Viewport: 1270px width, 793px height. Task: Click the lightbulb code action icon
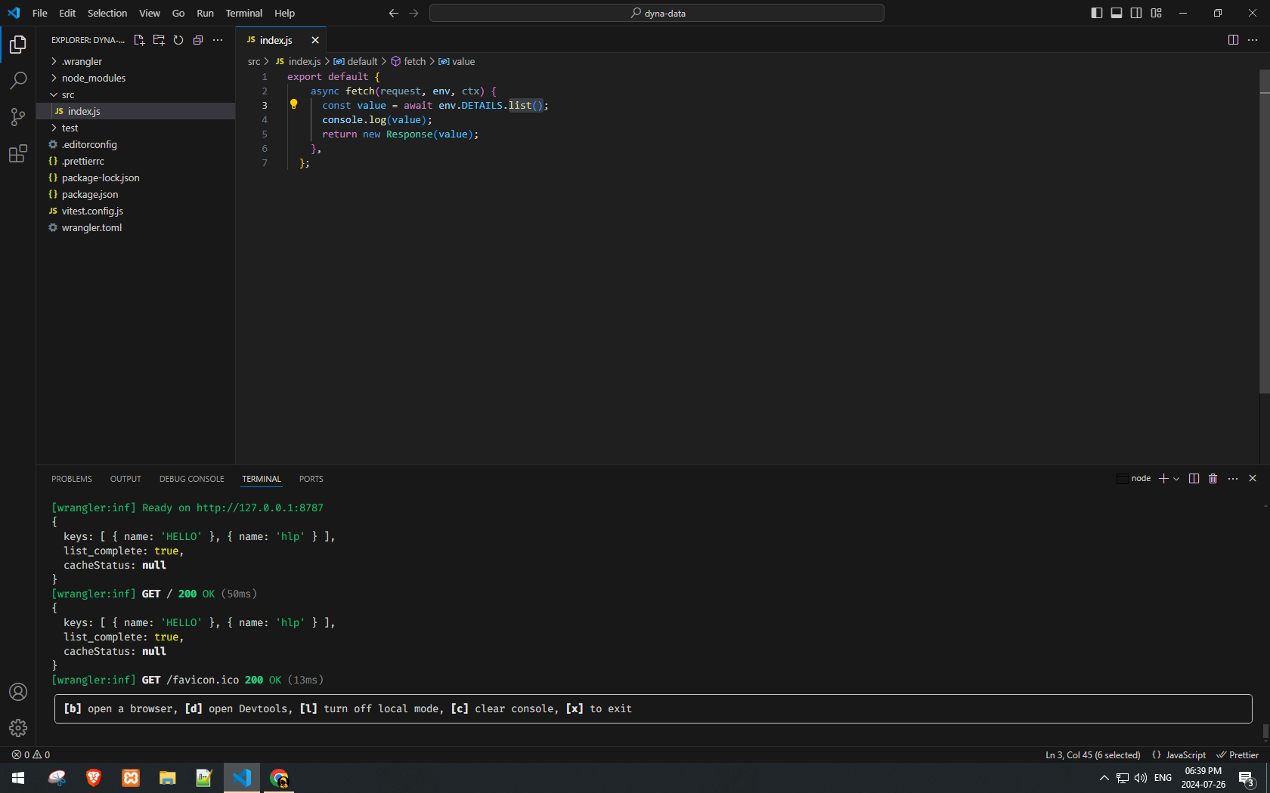294,105
